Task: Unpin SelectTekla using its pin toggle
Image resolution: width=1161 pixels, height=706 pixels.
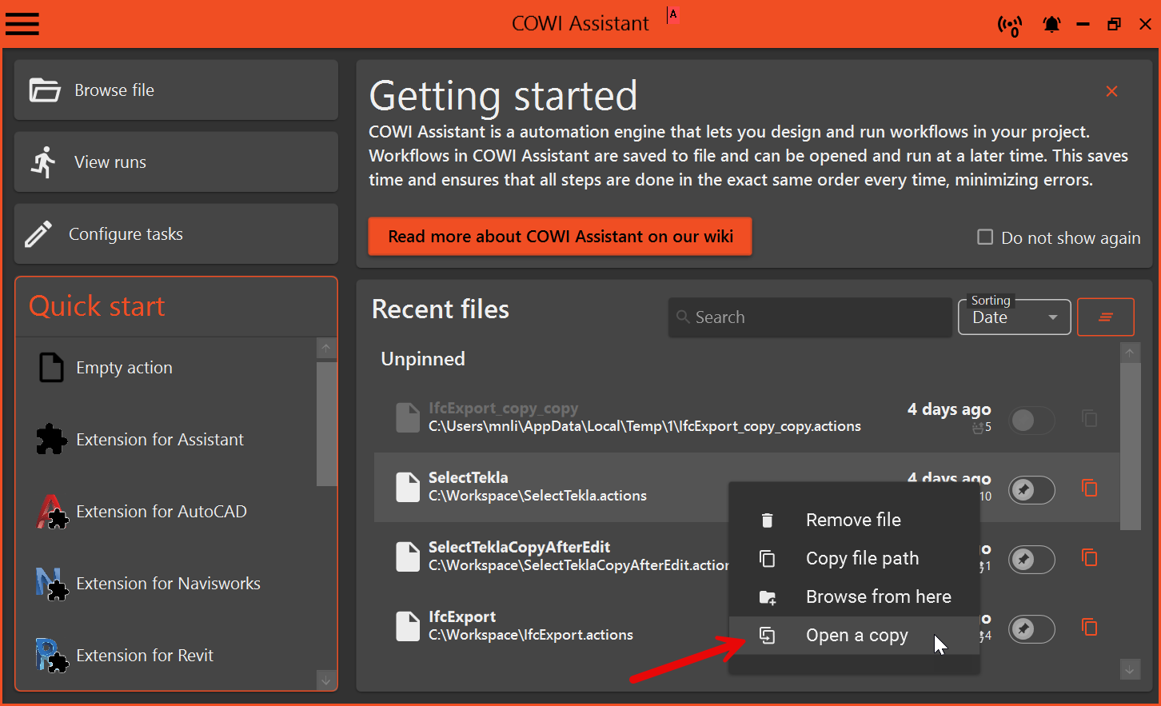Action: pyautogui.click(x=1031, y=489)
